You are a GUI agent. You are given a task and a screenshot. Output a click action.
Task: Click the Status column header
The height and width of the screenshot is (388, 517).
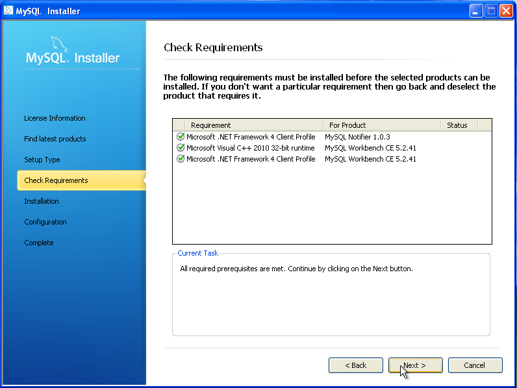coord(457,125)
